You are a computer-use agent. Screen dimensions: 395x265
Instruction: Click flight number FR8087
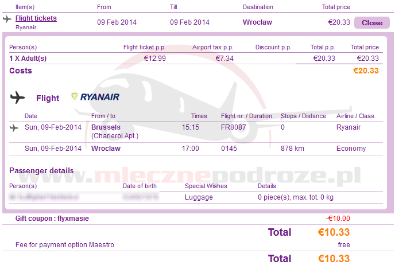click(233, 127)
